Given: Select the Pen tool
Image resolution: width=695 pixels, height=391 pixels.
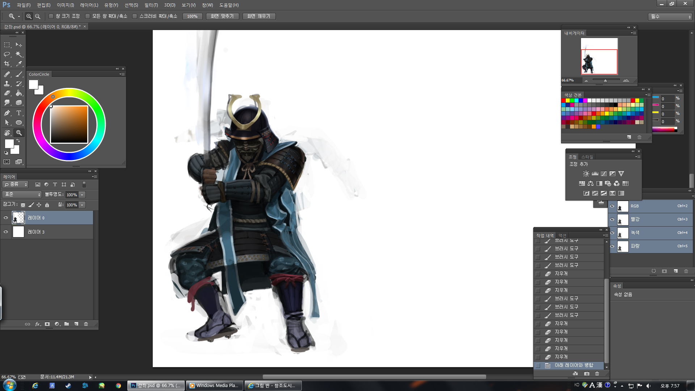Looking at the screenshot, I should click(x=7, y=113).
